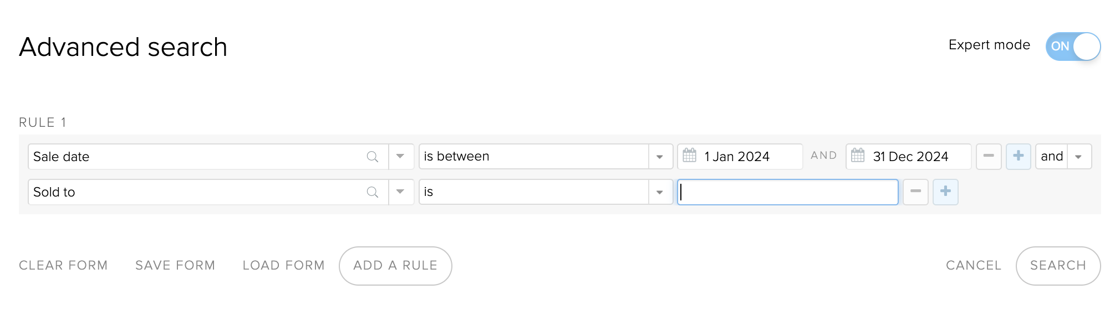Turn off Expert mode switch

[1073, 46]
